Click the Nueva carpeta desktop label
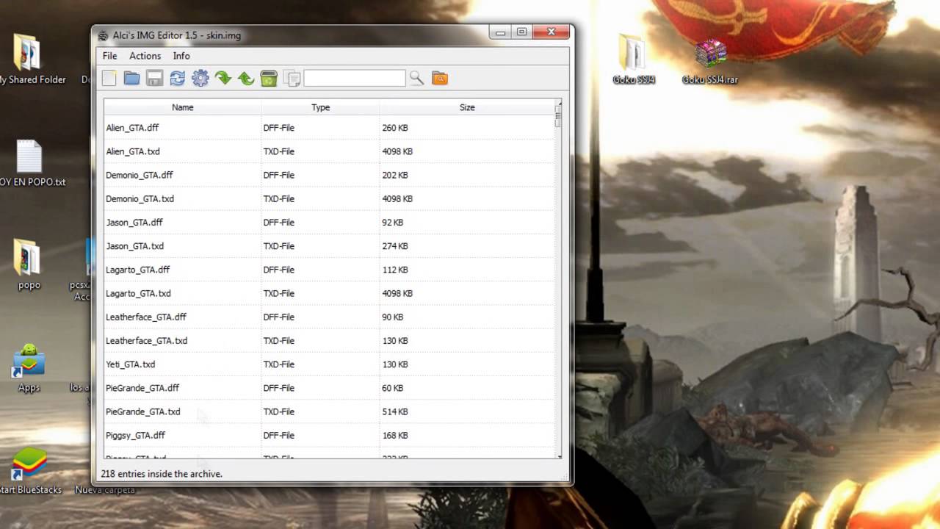 coord(105,489)
